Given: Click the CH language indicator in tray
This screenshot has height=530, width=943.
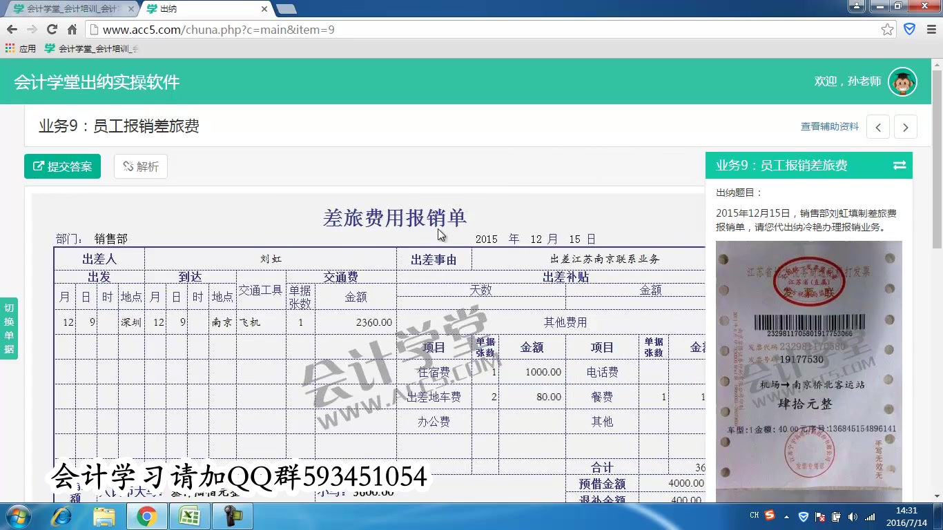Looking at the screenshot, I should click(x=754, y=516).
